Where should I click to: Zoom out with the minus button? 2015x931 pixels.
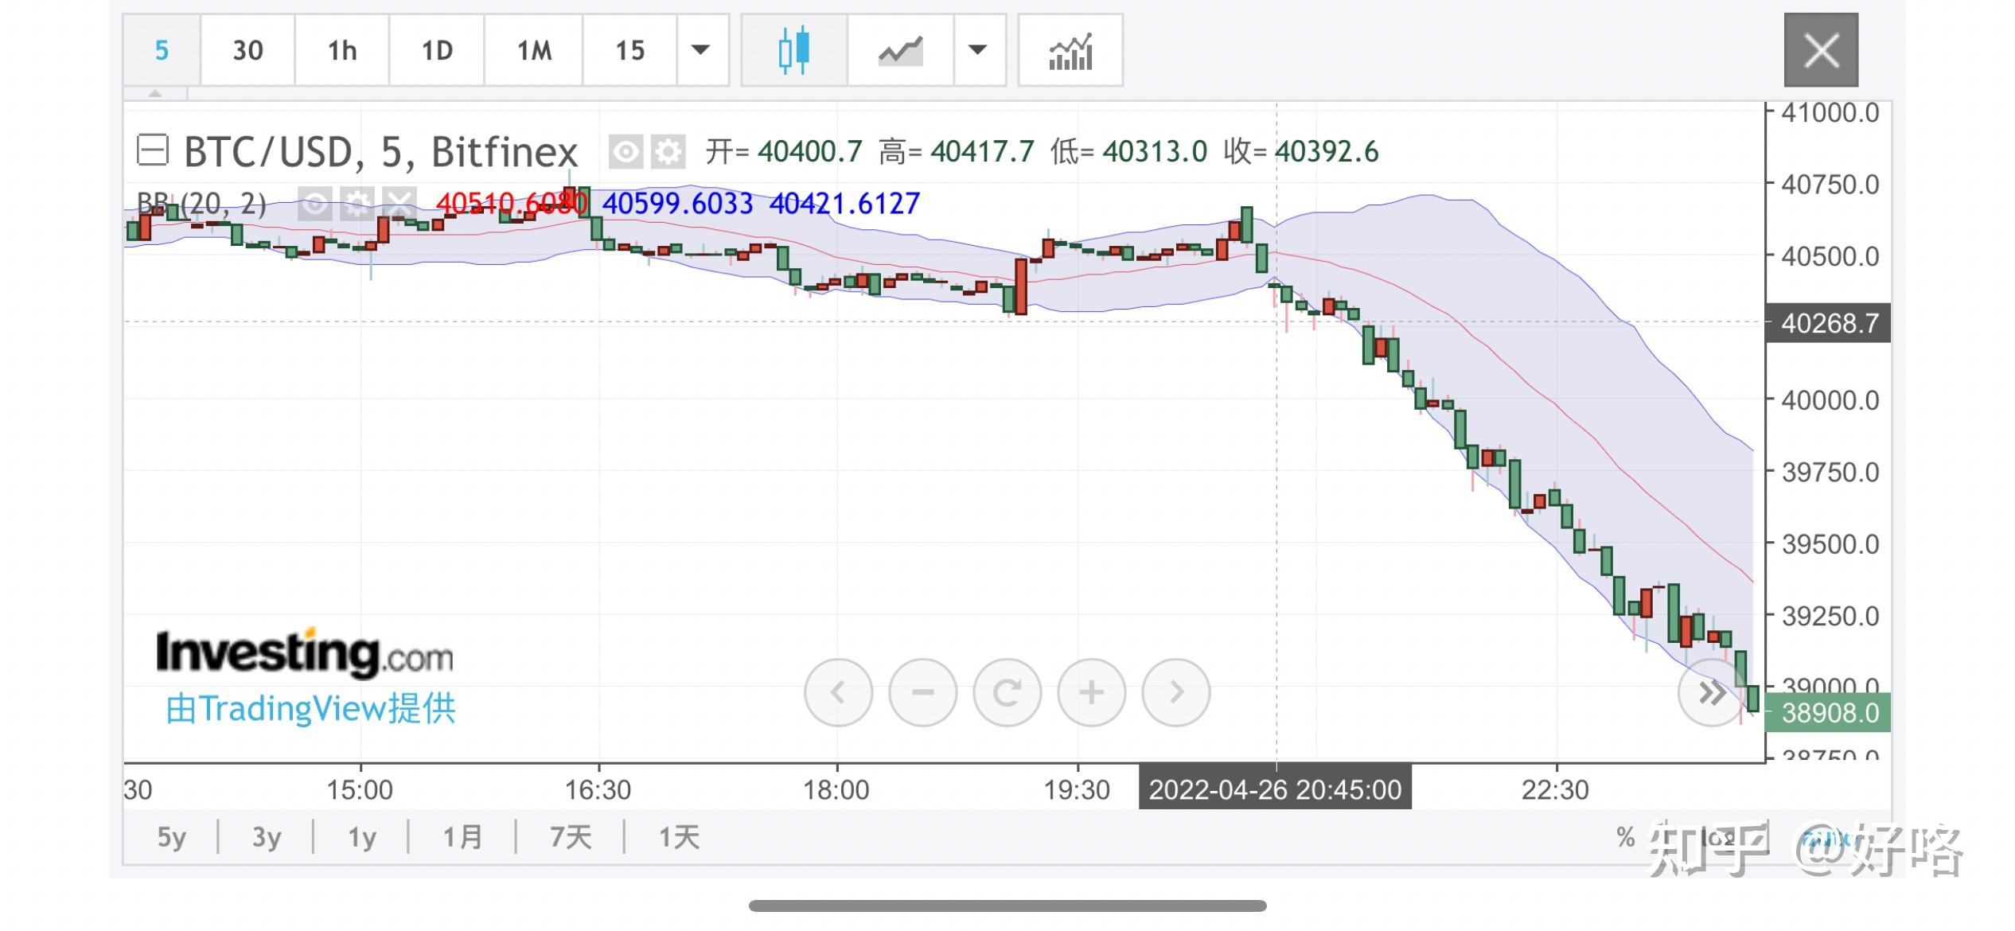[923, 692]
